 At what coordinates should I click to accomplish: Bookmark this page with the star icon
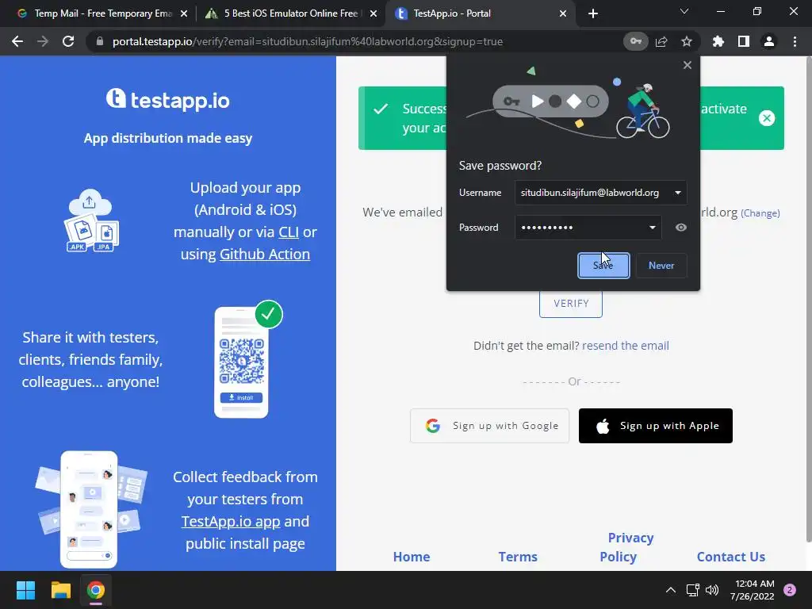point(687,41)
